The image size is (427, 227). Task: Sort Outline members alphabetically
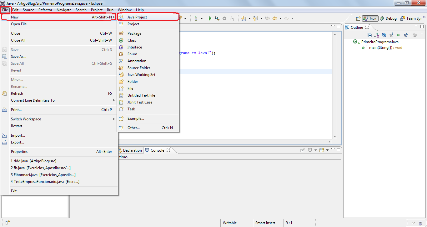[x=377, y=35]
